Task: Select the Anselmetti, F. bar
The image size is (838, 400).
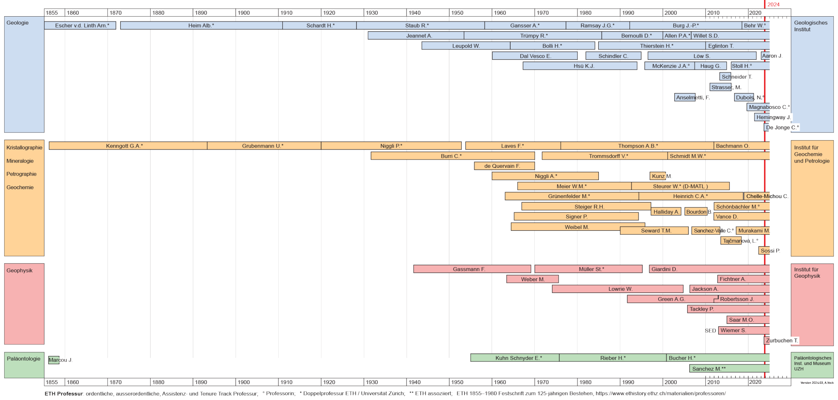Action: tap(685, 97)
